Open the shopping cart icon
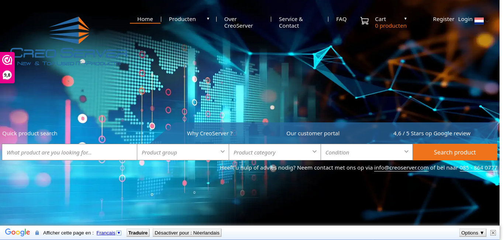The image size is (504, 240). click(x=365, y=21)
